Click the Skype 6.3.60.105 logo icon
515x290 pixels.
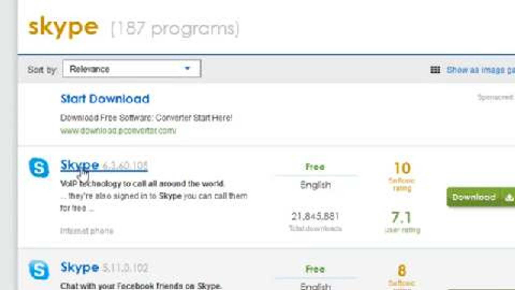point(39,168)
